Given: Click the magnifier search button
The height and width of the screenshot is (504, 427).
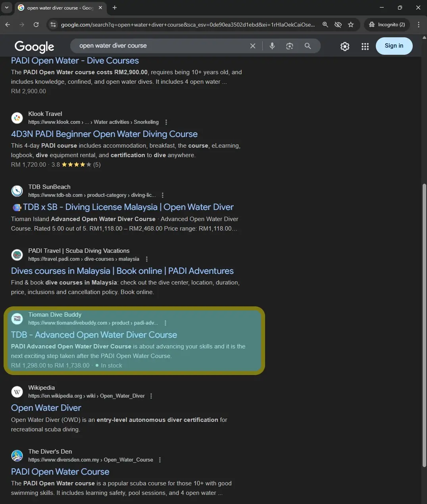Looking at the screenshot, I should point(308,46).
